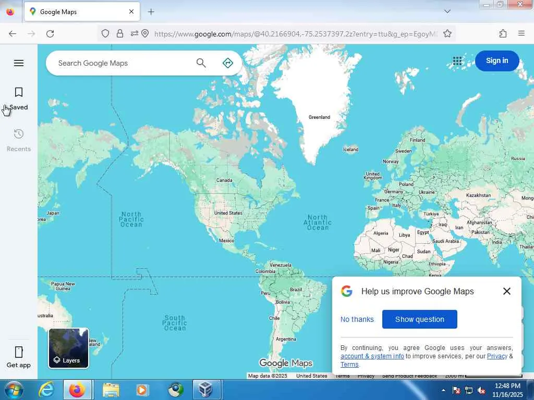The height and width of the screenshot is (400, 534).
Task: Open the VirtualBox taskbar icon
Action: tap(205, 390)
